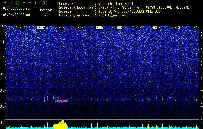Click the gray vertical range bar beside 0.8 kHz

[x=6, y=100]
